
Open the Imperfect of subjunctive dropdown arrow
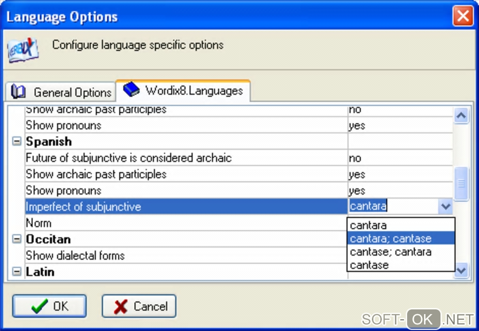446,206
